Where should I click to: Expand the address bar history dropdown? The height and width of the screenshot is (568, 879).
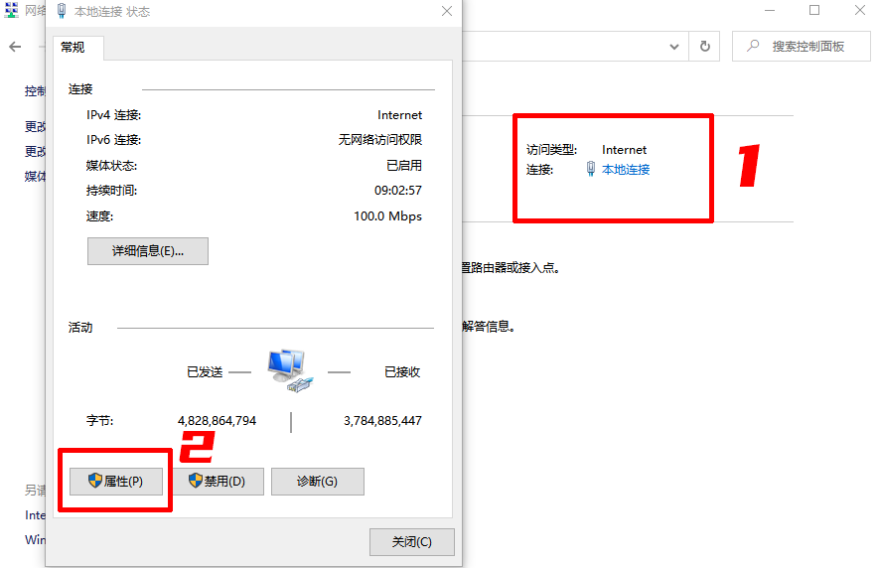[674, 46]
